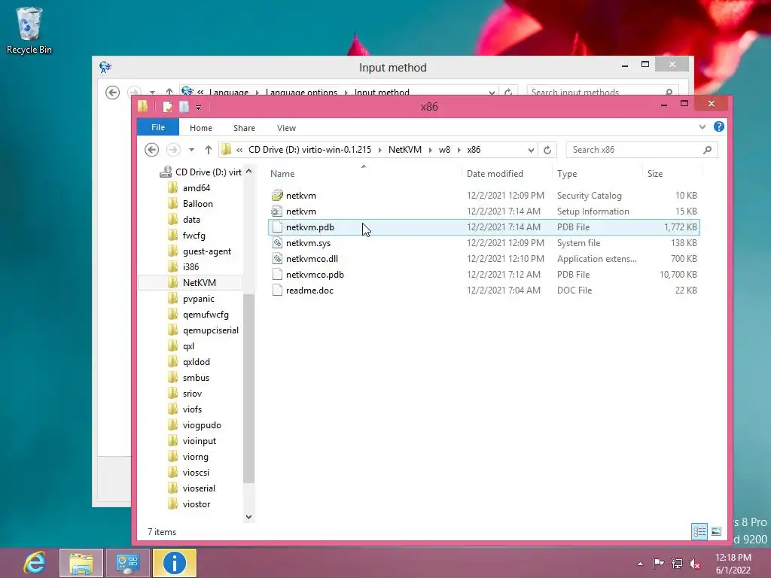Select the netkvmco.pdb file

tap(484, 274)
